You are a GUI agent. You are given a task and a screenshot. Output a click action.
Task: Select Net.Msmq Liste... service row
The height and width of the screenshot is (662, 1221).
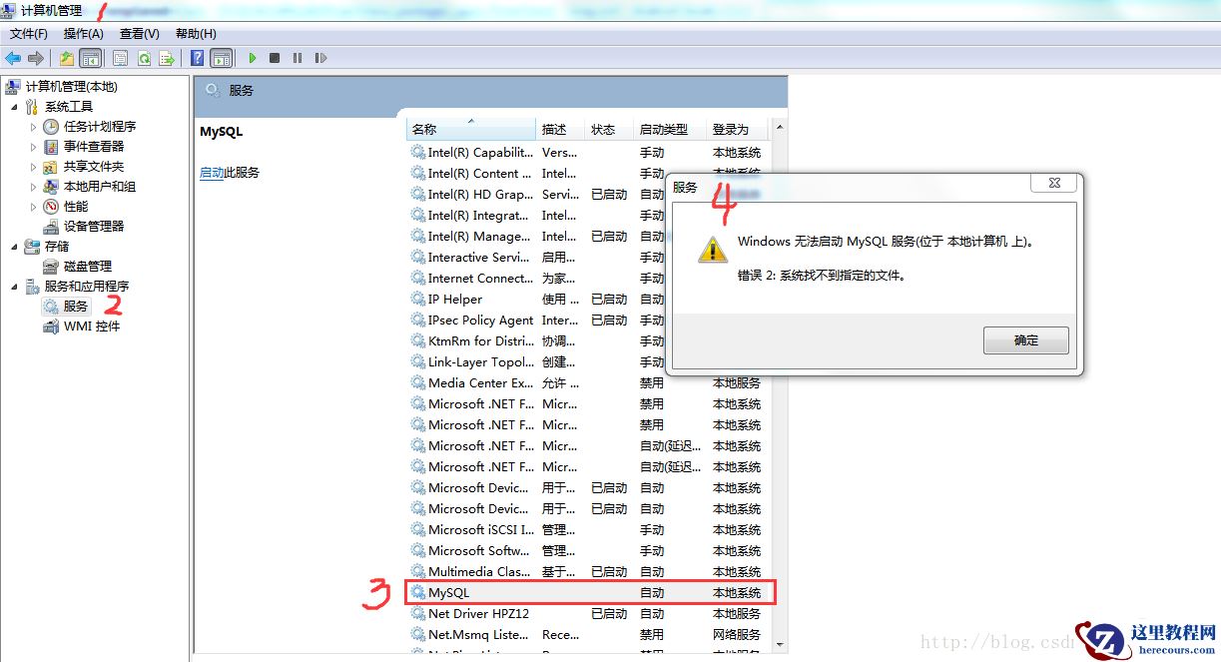coord(589,635)
